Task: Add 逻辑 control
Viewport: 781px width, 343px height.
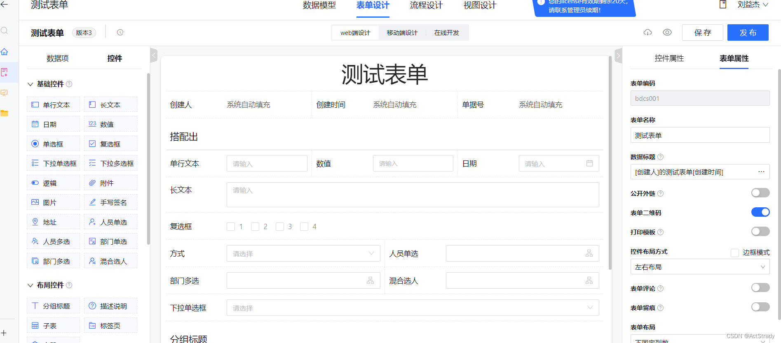Action: pyautogui.click(x=53, y=183)
